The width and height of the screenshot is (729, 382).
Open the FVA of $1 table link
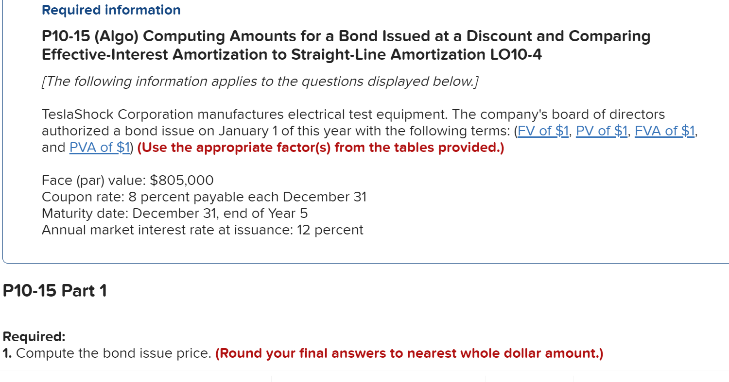click(x=664, y=131)
